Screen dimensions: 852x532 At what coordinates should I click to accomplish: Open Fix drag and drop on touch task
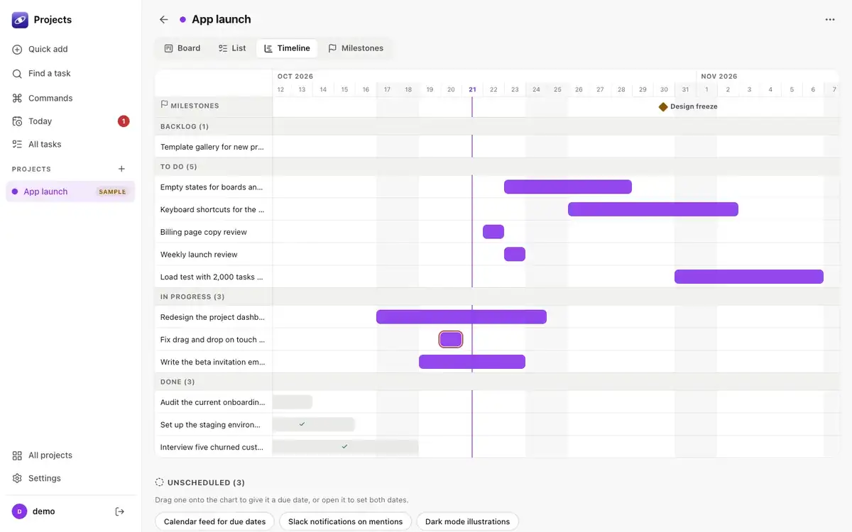coord(213,340)
